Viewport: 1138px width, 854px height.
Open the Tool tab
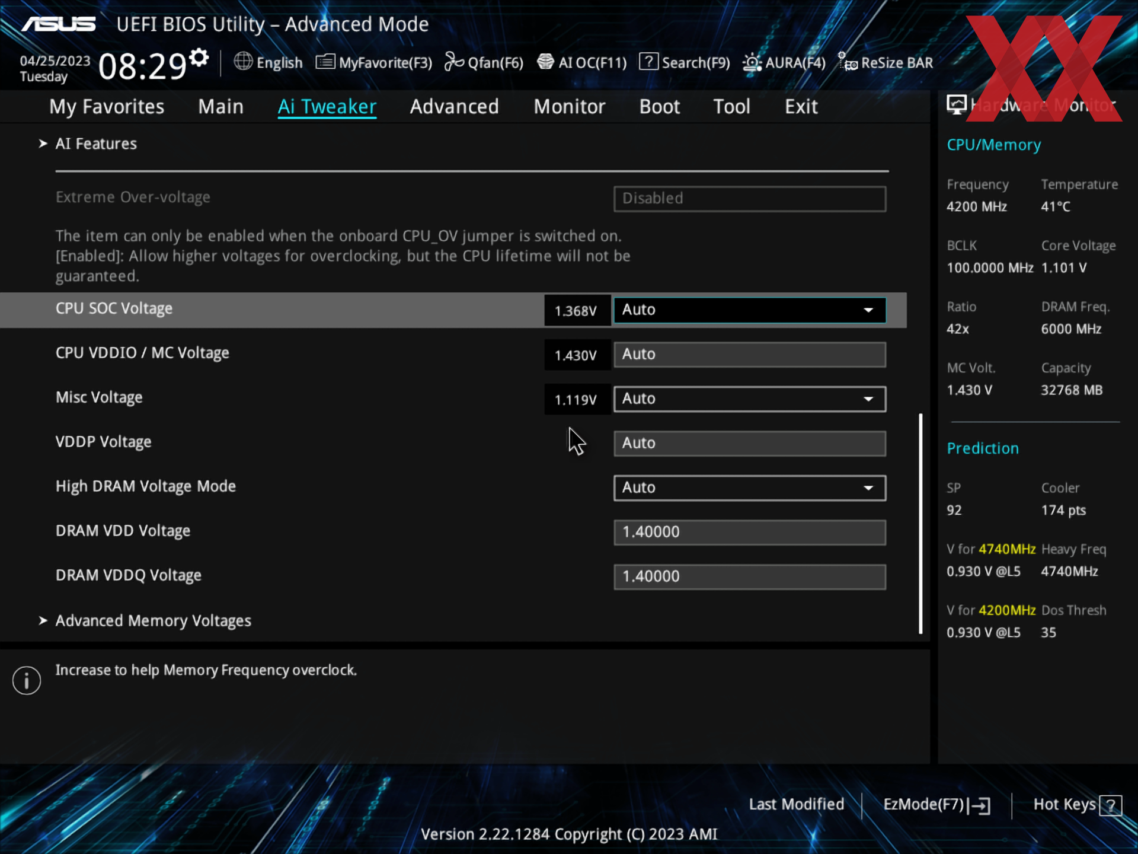click(x=731, y=107)
